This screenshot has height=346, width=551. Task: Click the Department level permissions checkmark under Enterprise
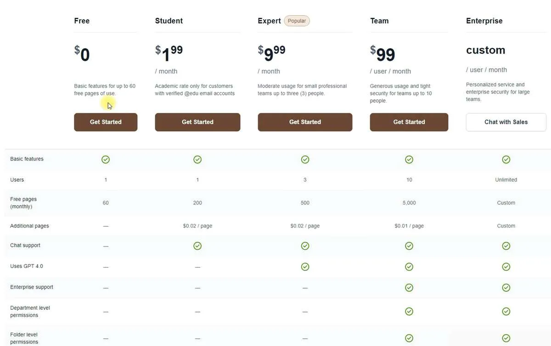[x=506, y=311]
